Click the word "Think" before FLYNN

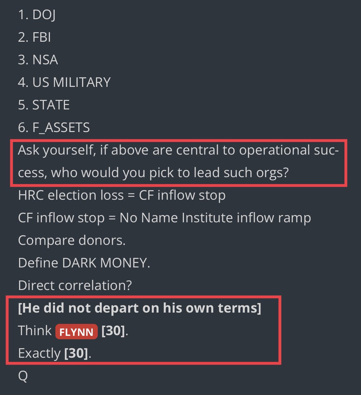(x=35, y=331)
